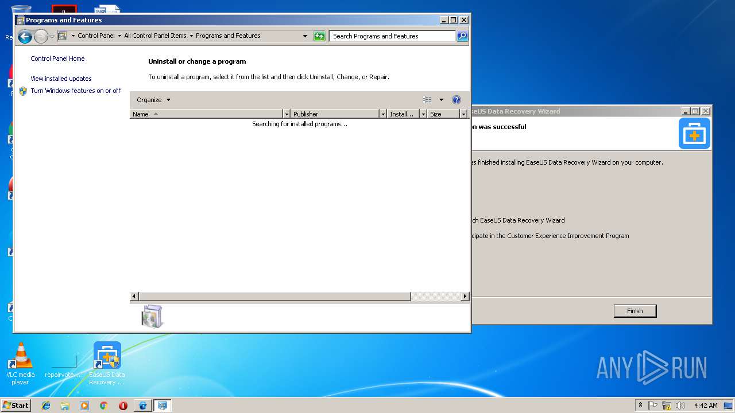735x413 pixels.
Task: Open the Organize menu
Action: [153, 100]
